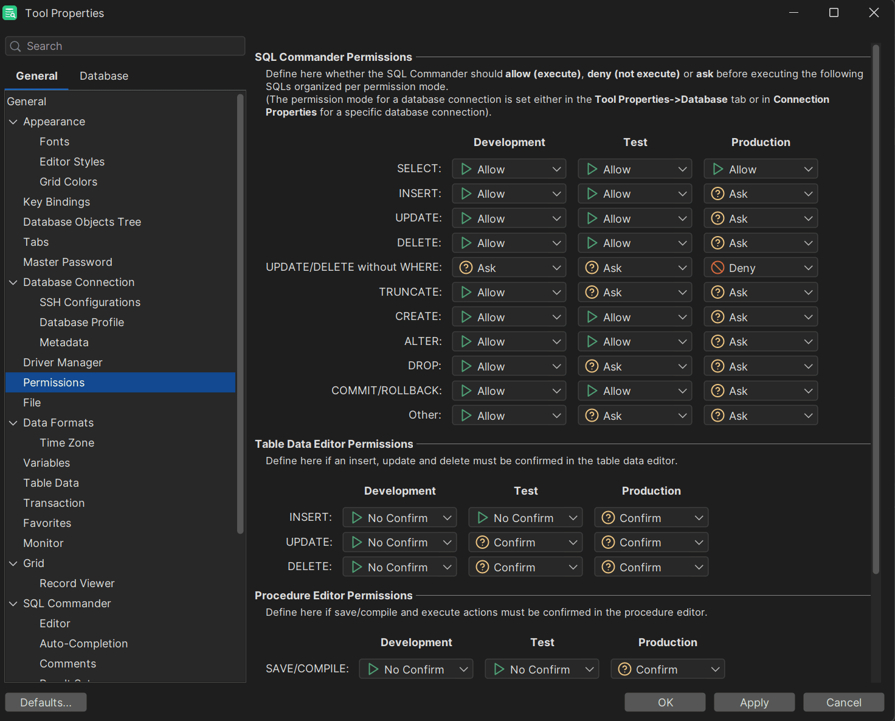Click the Defaults... button
Viewport: 895px width, 721px height.
pyautogui.click(x=45, y=702)
